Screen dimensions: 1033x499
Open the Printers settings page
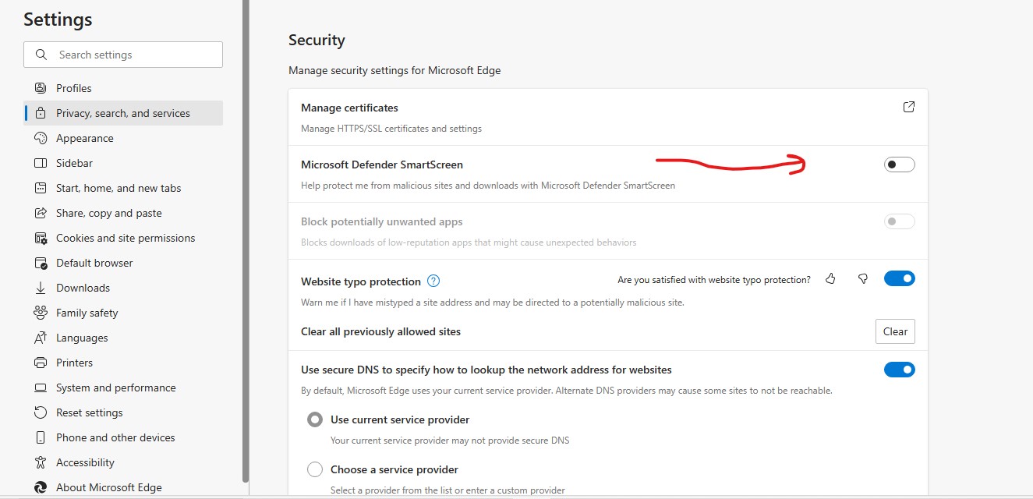click(123, 363)
